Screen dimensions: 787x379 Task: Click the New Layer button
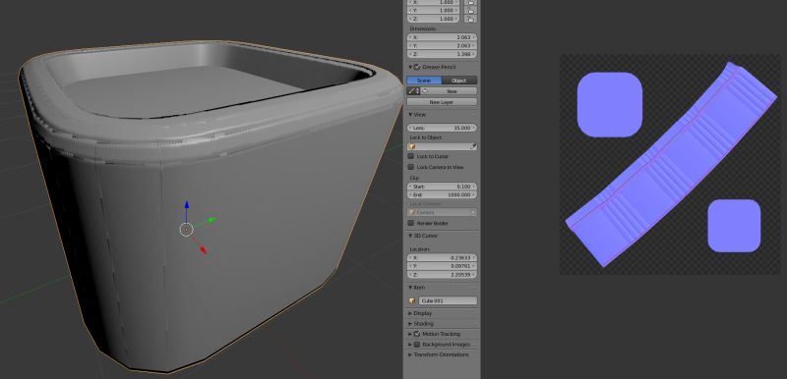tap(442, 102)
